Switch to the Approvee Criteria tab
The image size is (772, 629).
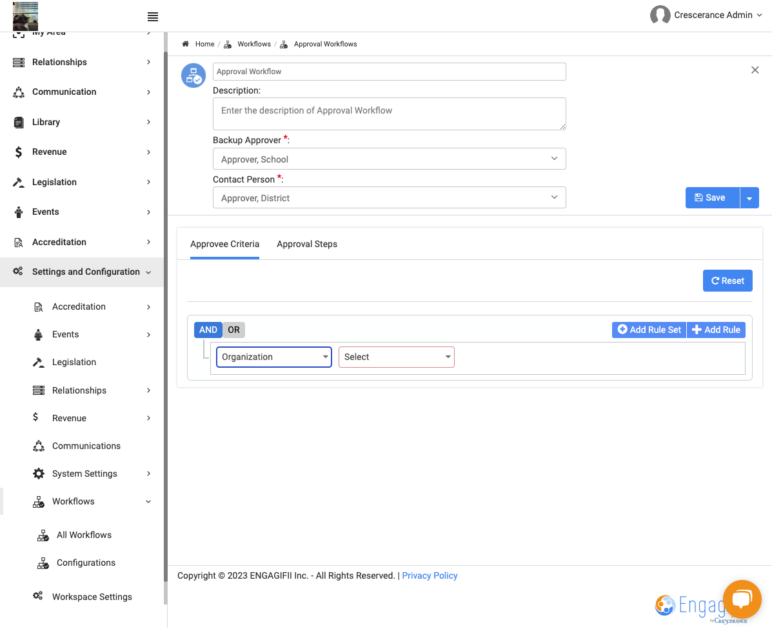(224, 245)
